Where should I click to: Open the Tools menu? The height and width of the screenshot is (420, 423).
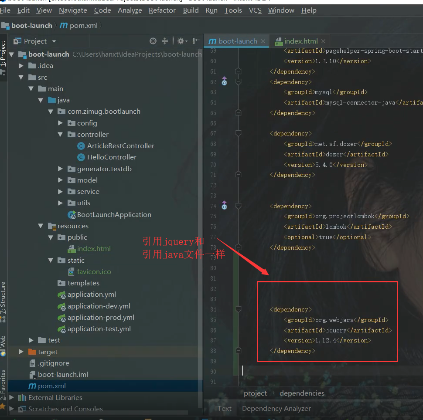point(233,10)
